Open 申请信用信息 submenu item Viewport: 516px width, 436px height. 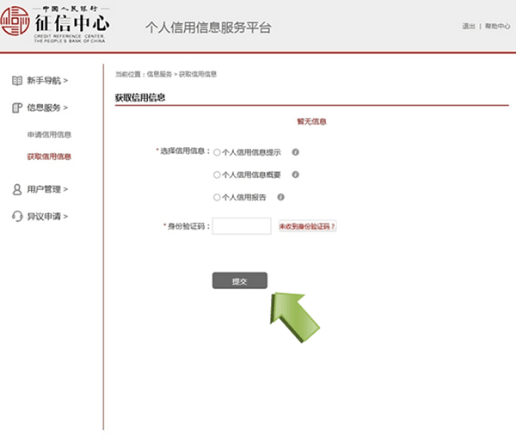pos(49,135)
